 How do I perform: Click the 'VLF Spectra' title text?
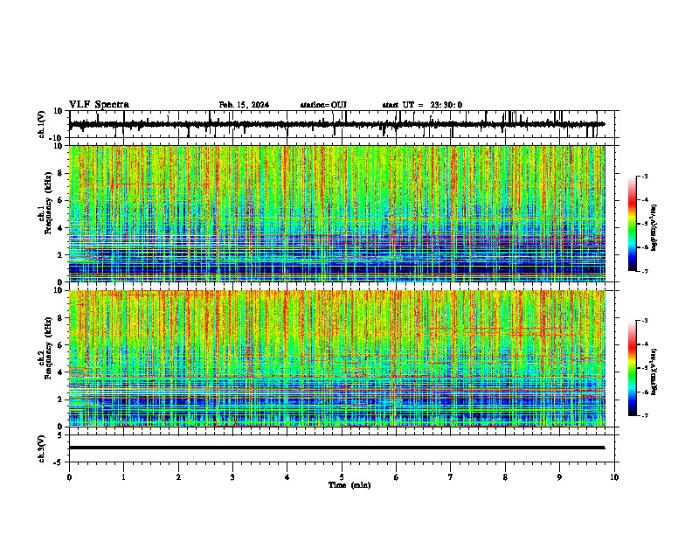coord(99,105)
